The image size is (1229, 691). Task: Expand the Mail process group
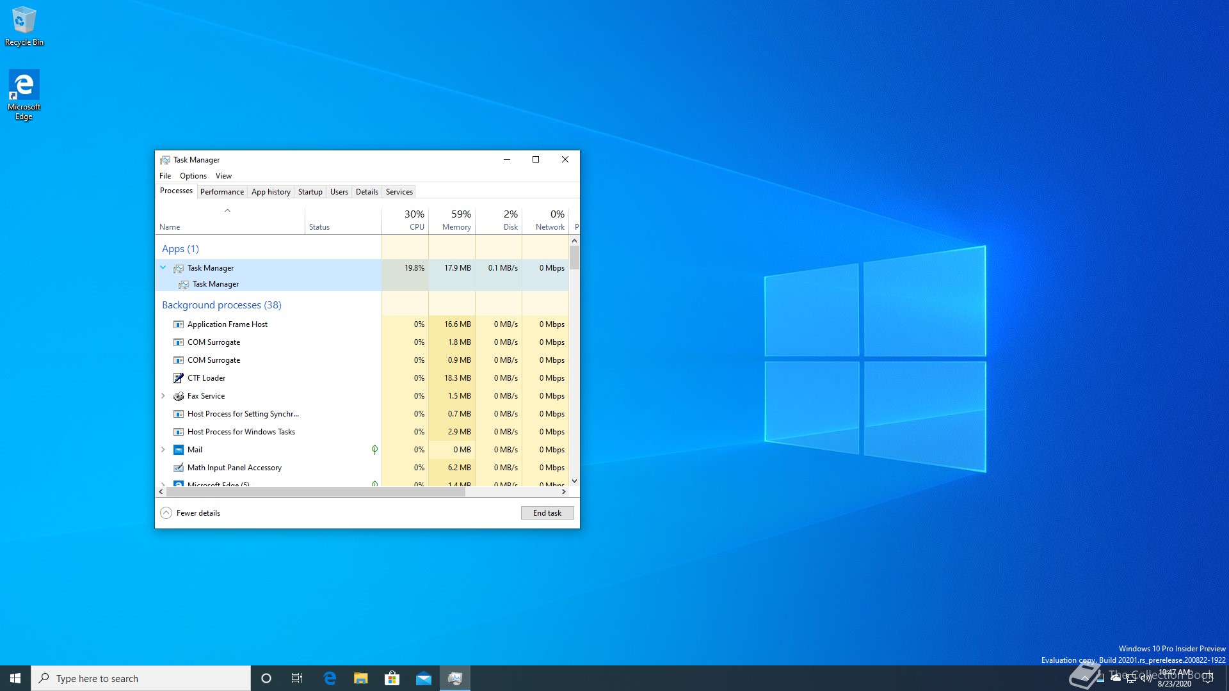tap(163, 450)
